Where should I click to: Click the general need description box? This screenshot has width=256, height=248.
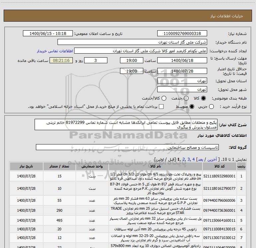tap(126, 124)
